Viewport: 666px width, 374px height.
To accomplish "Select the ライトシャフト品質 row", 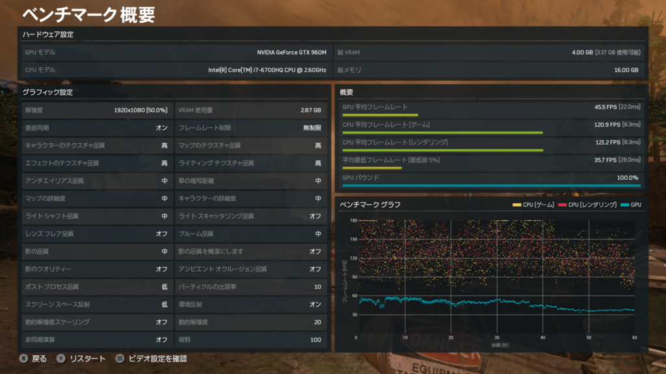I will [x=98, y=216].
